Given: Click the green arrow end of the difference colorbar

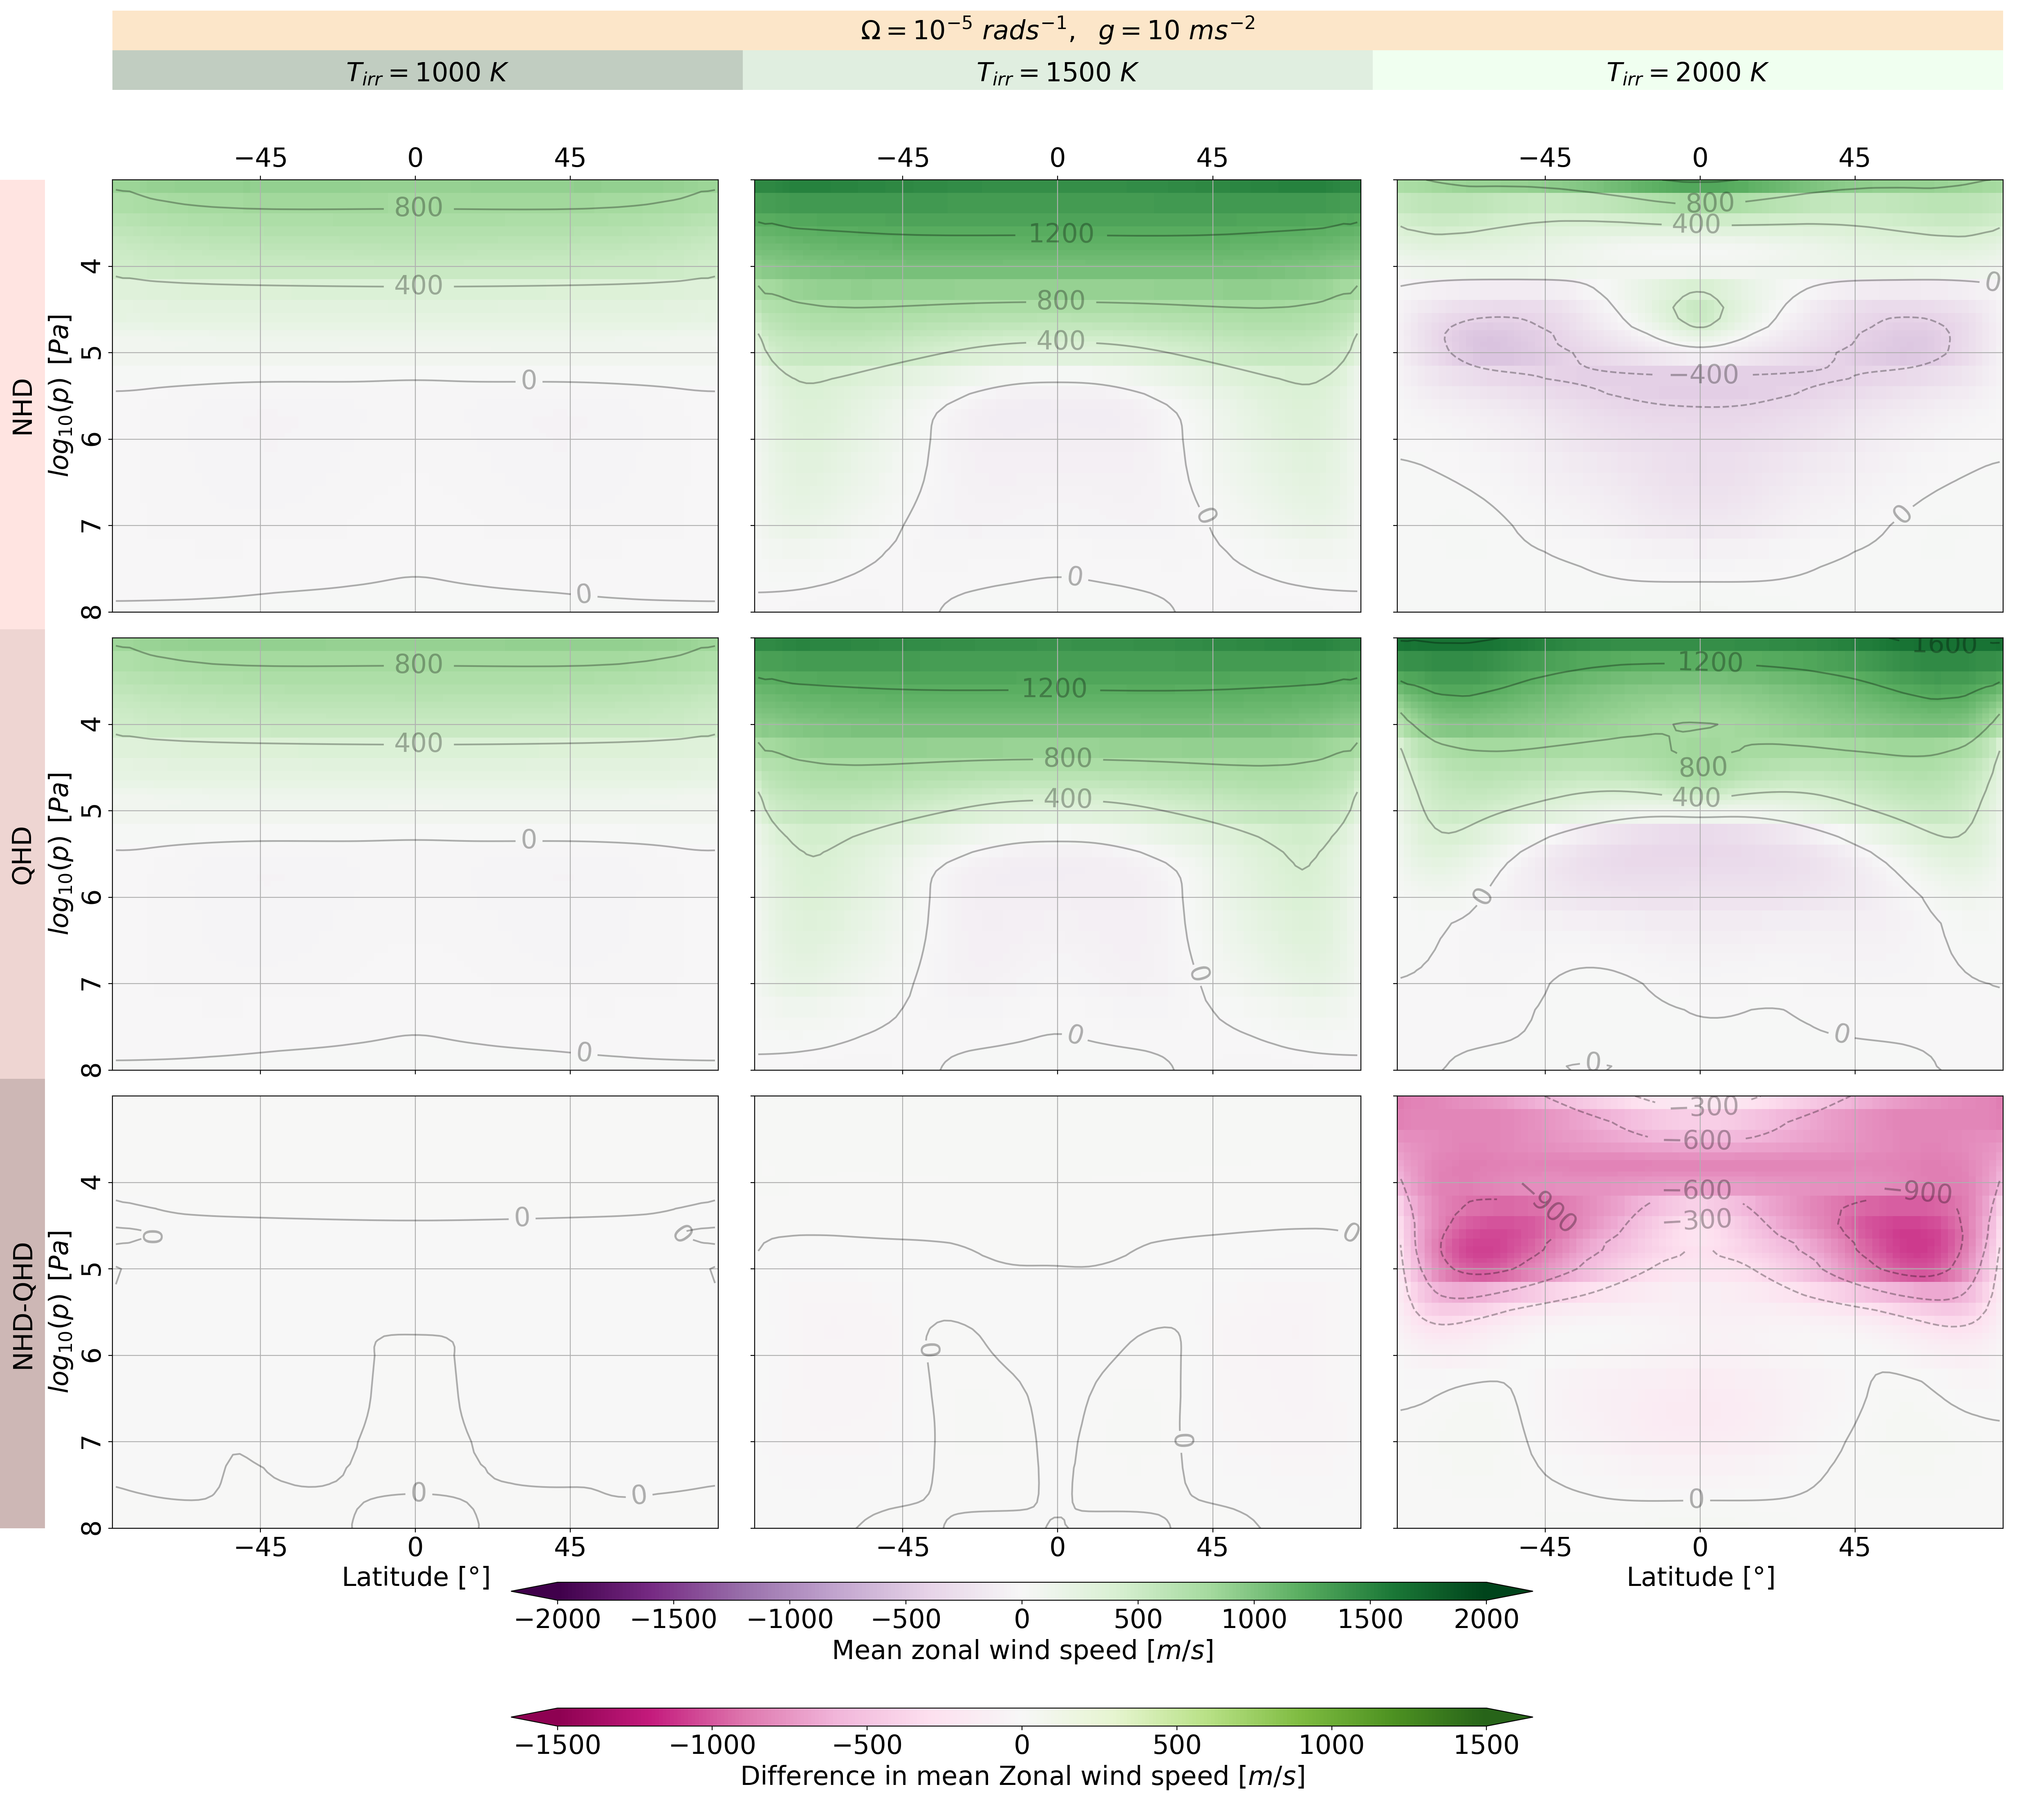Looking at the screenshot, I should click(1510, 1717).
